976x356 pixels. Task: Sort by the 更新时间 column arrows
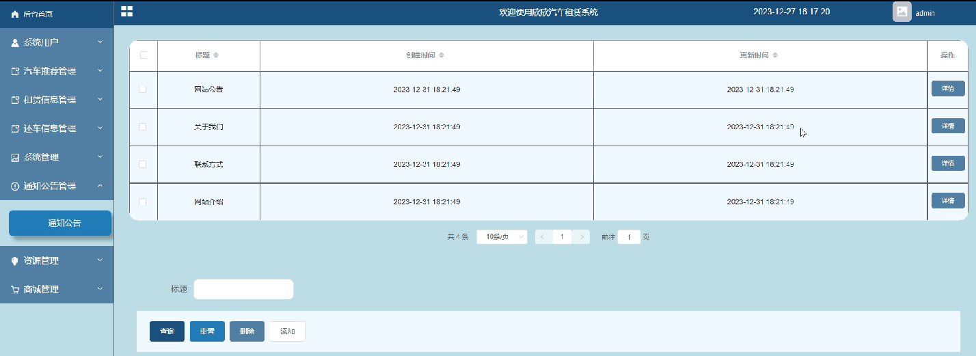point(775,55)
